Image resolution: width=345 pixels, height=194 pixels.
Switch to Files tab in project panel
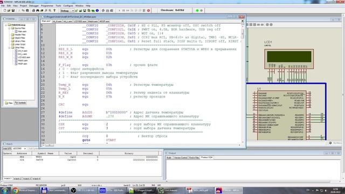click(x=9, y=103)
